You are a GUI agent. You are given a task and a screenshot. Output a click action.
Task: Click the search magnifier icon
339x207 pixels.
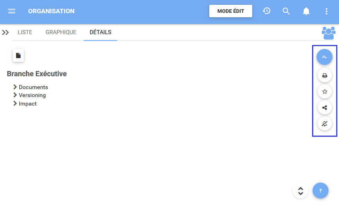[x=286, y=11]
